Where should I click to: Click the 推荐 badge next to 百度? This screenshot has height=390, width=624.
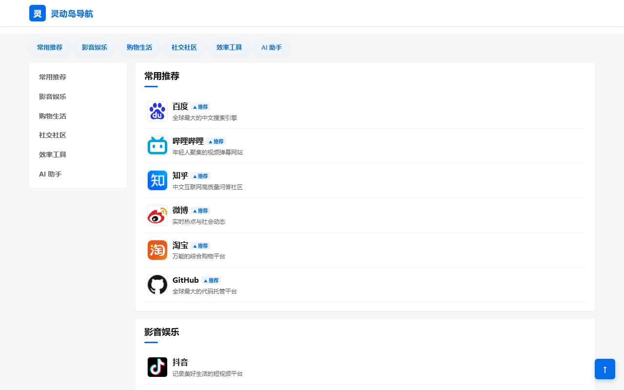200,107
